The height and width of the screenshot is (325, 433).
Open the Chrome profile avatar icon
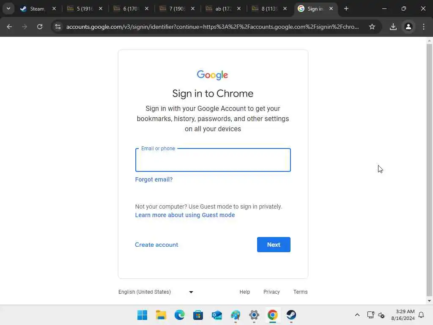408,27
